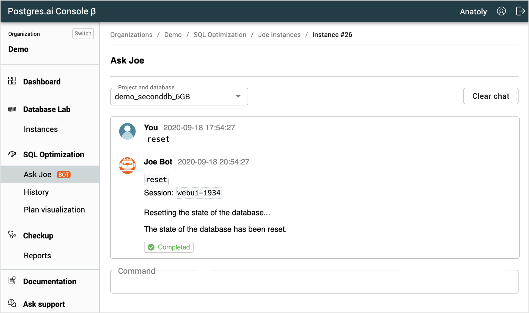Click the Postgres.ai Console title
The height and width of the screenshot is (313, 529).
click(x=52, y=11)
